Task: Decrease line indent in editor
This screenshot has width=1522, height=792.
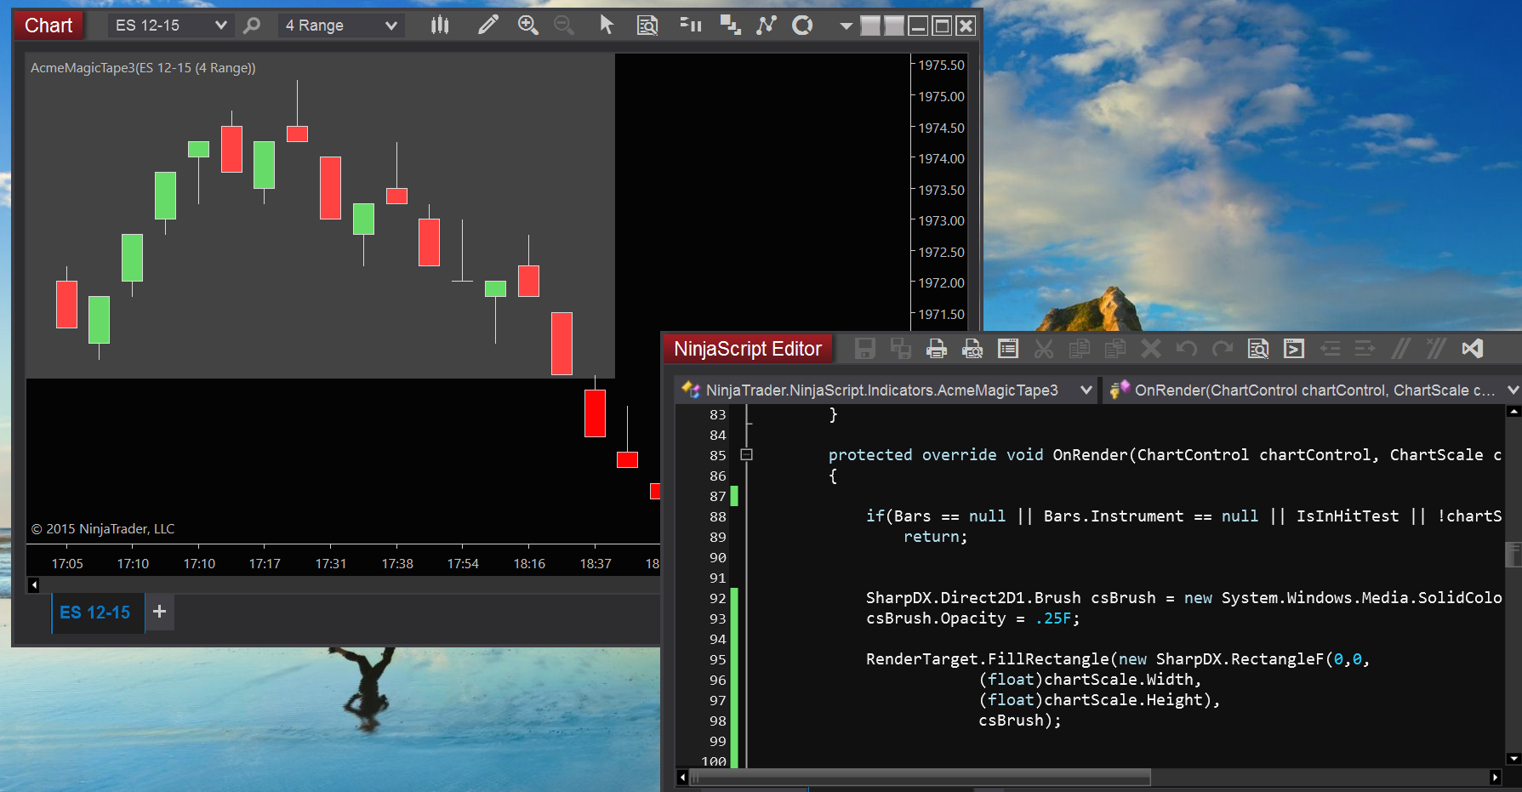Action: click(x=1330, y=349)
